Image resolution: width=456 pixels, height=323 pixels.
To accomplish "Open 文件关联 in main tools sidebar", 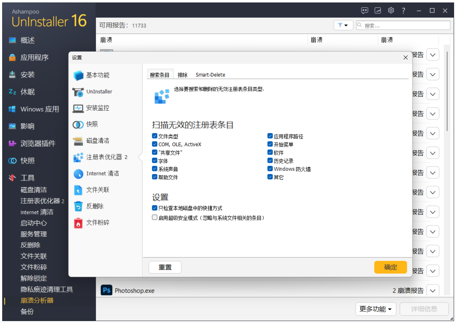I will [34, 256].
